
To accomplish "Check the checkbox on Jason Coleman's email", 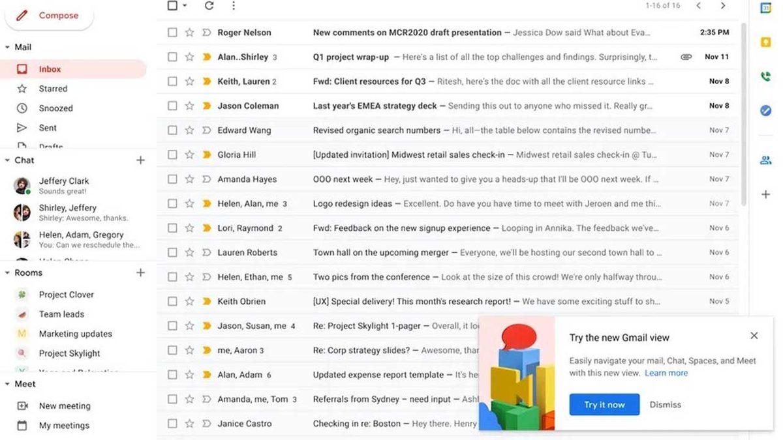I will click(x=172, y=106).
